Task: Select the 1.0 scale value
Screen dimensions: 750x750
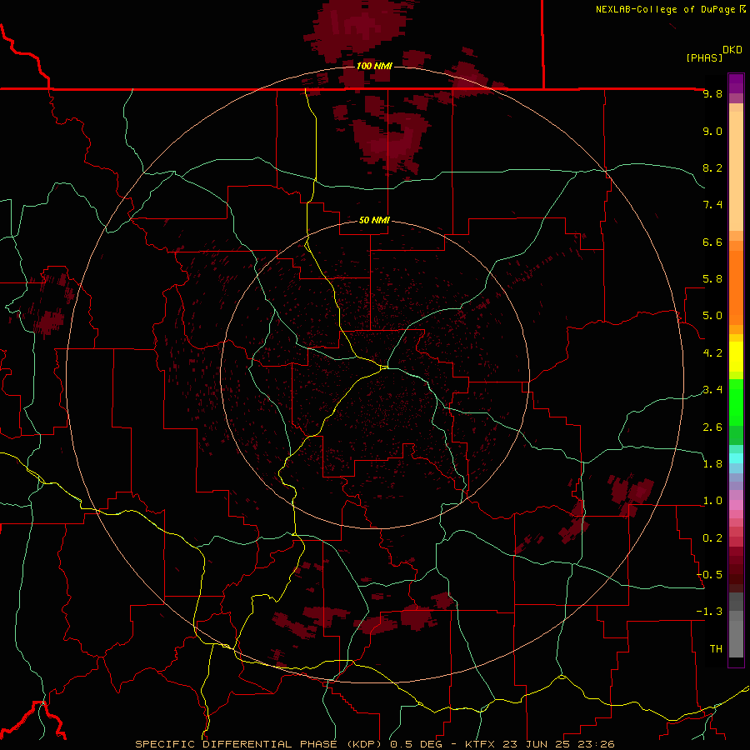Action: 712,501
